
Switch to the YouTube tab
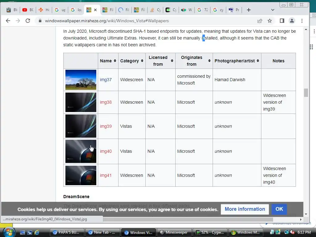[28, 10]
